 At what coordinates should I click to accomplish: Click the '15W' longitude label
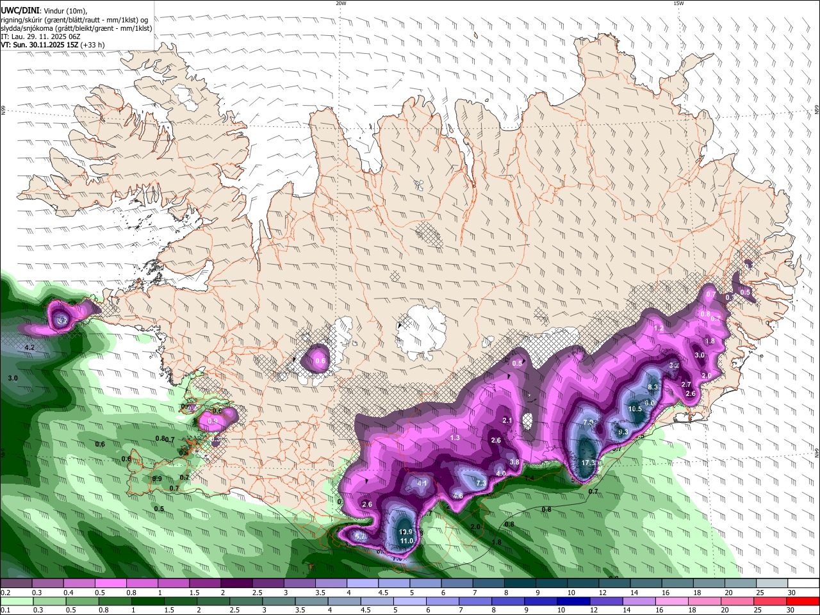tap(678, 3)
